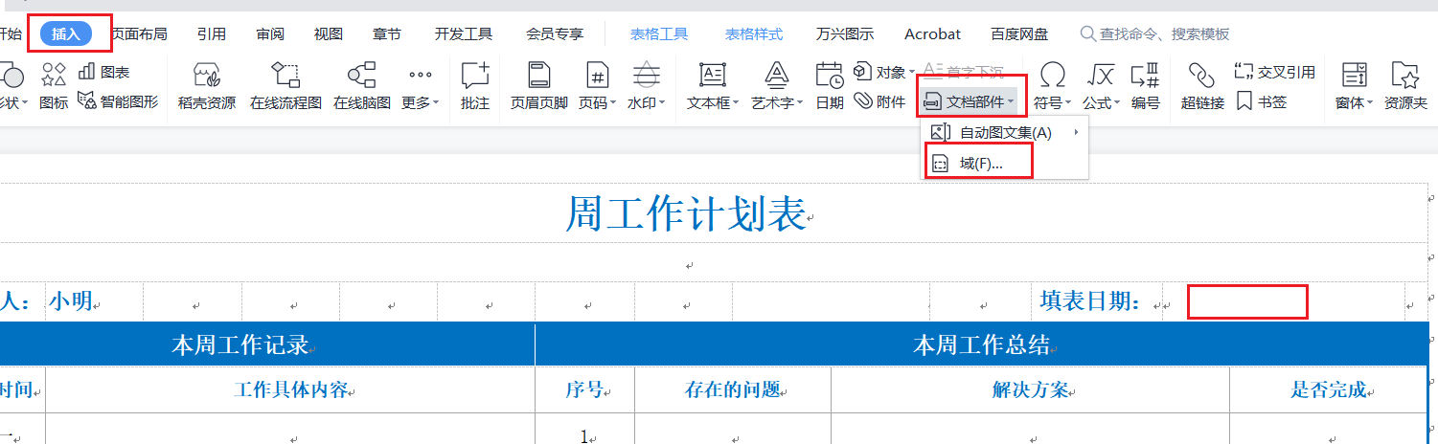Click the 查找命令 search box
Image resolution: width=1438 pixels, height=444 pixels.
pyautogui.click(x=1163, y=34)
